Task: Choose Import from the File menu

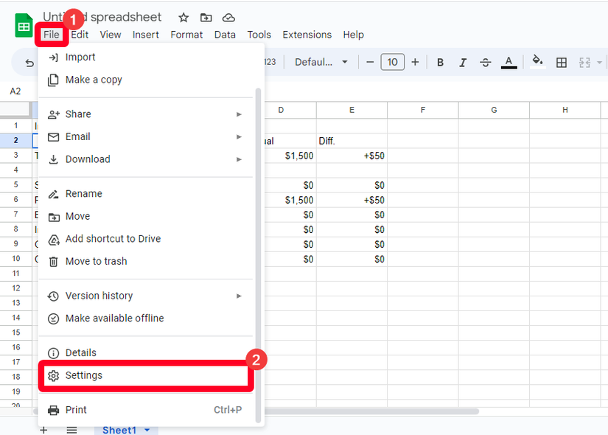Action: coord(146,57)
